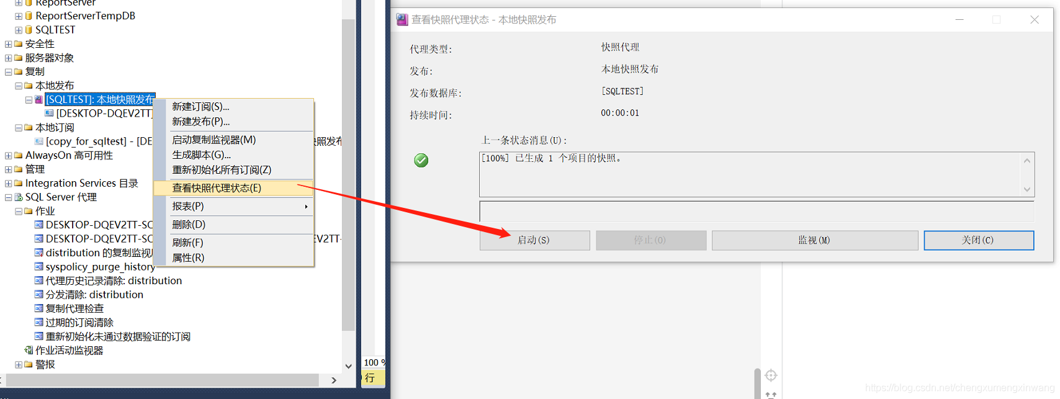Click the SQLTEST database icon
The image size is (1060, 399).
(x=29, y=30)
